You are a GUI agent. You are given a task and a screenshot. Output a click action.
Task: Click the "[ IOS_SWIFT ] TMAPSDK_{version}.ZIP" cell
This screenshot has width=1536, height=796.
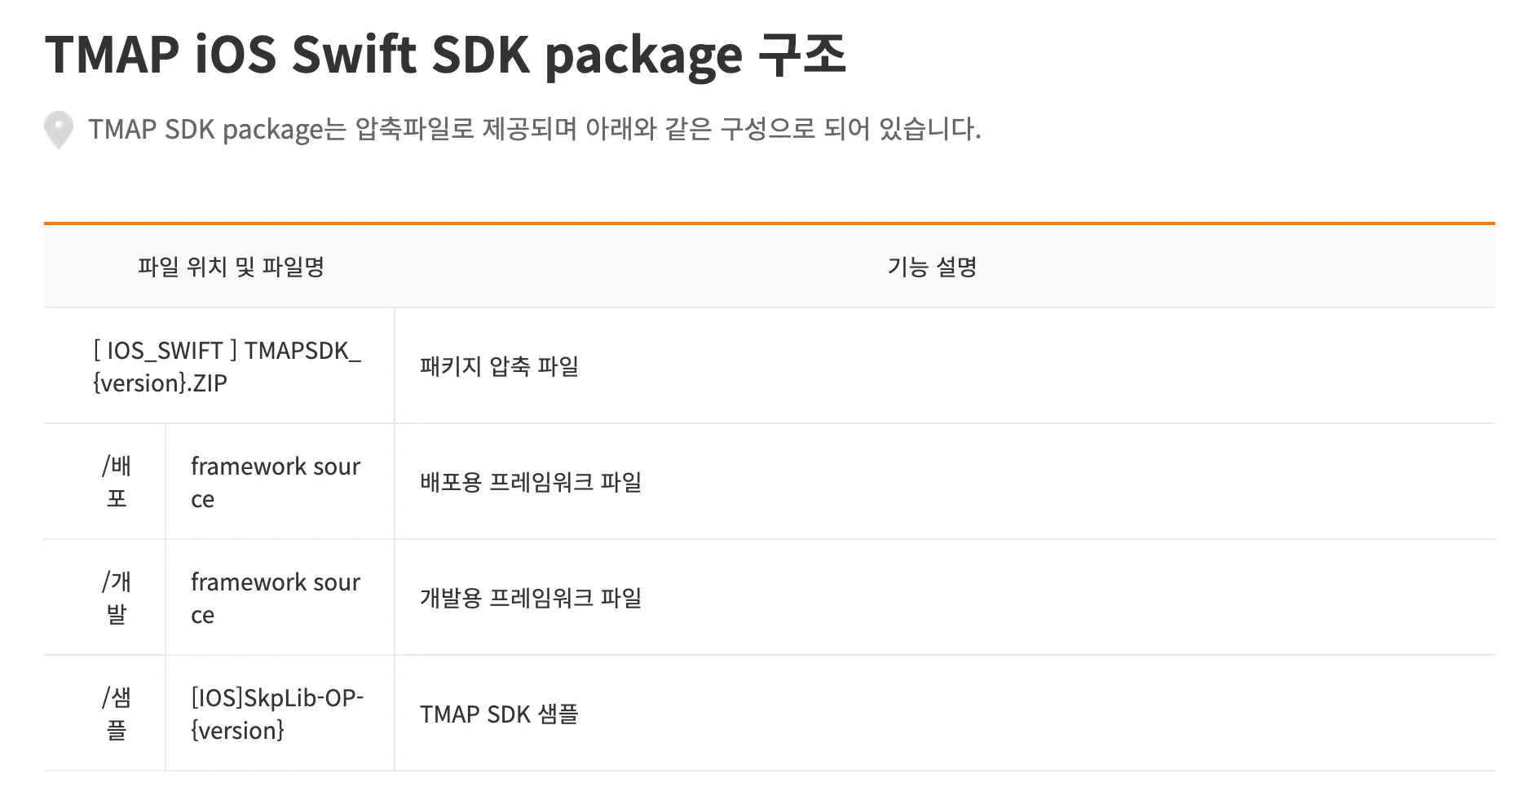(x=227, y=366)
